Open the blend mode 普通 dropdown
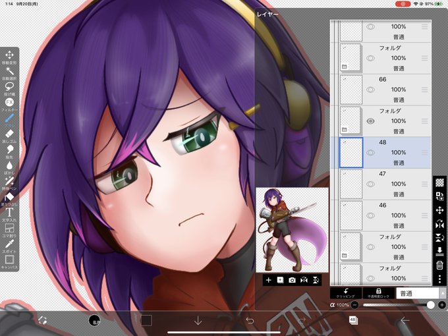The width and height of the screenshot is (448, 336). (x=420, y=293)
